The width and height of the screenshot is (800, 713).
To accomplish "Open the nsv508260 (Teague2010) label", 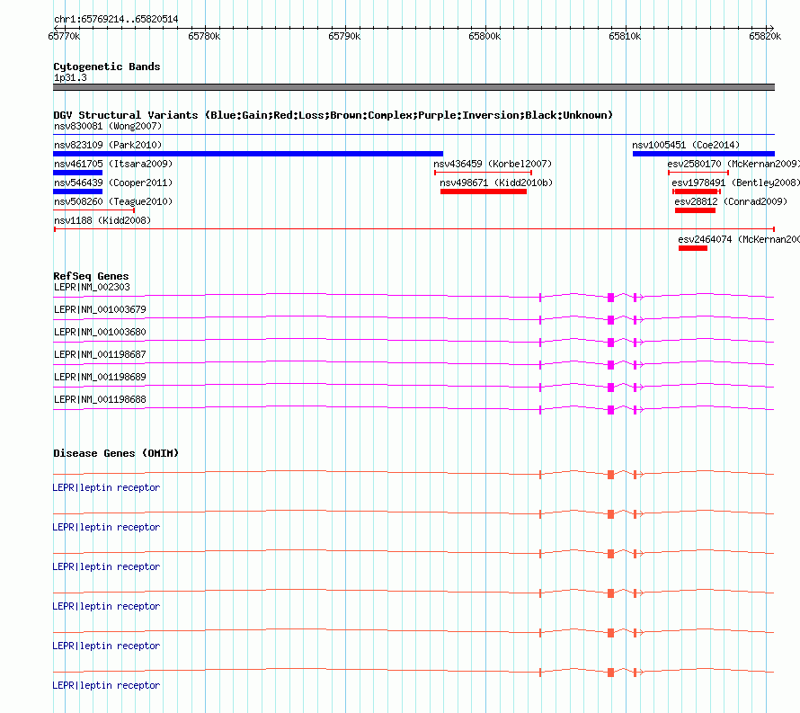I will (x=113, y=201).
